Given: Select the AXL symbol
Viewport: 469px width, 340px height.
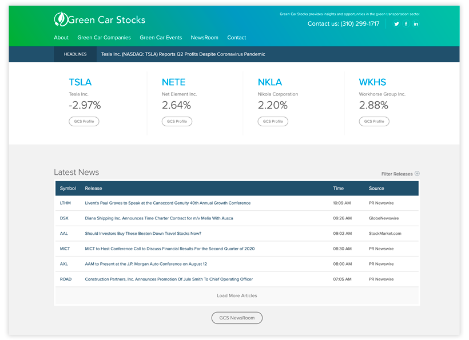Looking at the screenshot, I should (63, 264).
